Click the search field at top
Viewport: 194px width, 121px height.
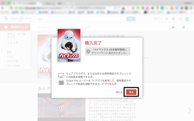pyautogui.click(x=82, y=19)
